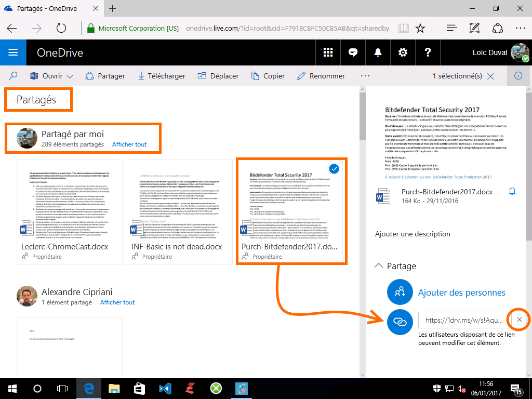The height and width of the screenshot is (399, 532).
Task: Open the Action Center notifications in taskbar
Action: 516,390
